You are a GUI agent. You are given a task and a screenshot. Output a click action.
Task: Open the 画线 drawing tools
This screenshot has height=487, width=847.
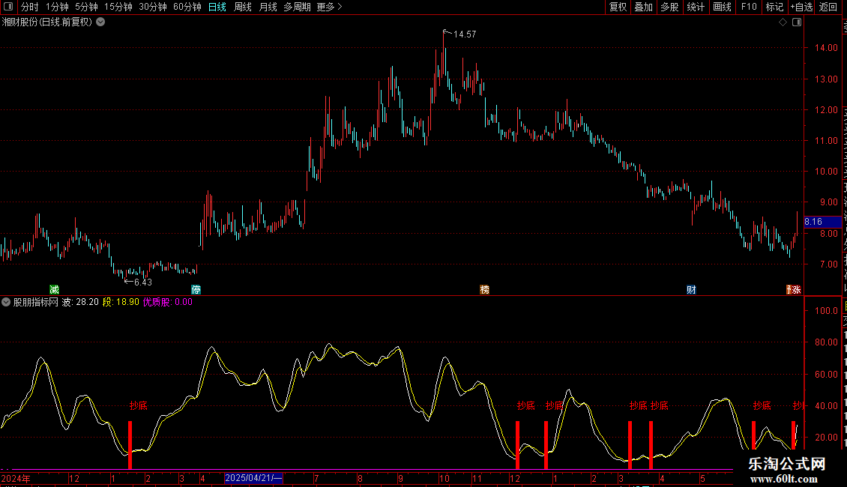pyautogui.click(x=723, y=7)
